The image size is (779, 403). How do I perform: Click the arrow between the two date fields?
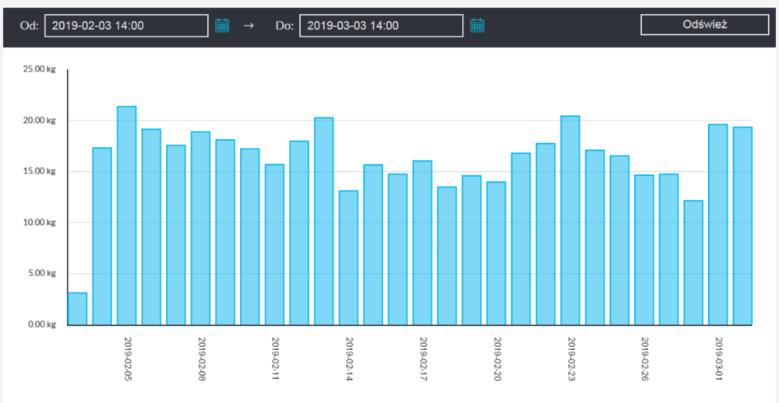(x=249, y=25)
